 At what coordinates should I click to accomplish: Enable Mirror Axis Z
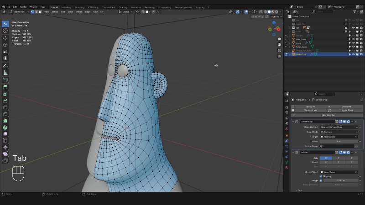351,158
